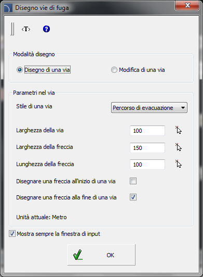Select Disegno di una via radio option
This screenshot has width=203, height=277.
point(20,70)
